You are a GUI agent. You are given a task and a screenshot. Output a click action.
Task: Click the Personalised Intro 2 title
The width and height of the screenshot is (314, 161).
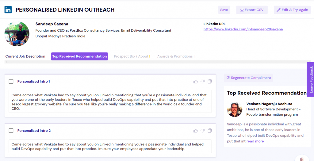tap(34, 131)
